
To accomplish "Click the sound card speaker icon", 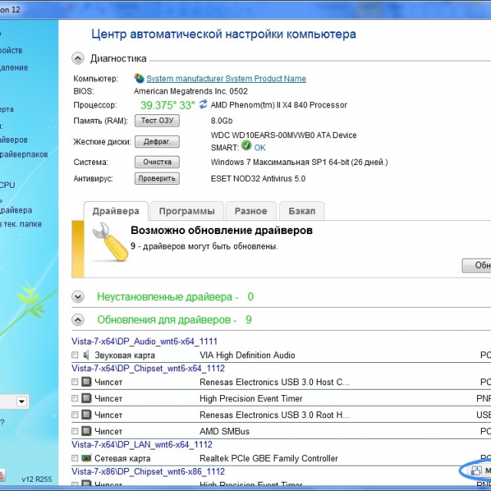I will (x=86, y=355).
